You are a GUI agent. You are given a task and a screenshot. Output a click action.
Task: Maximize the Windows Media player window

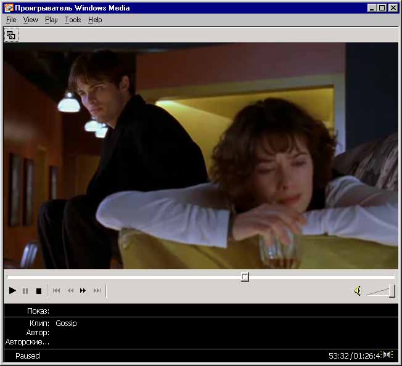382,8
